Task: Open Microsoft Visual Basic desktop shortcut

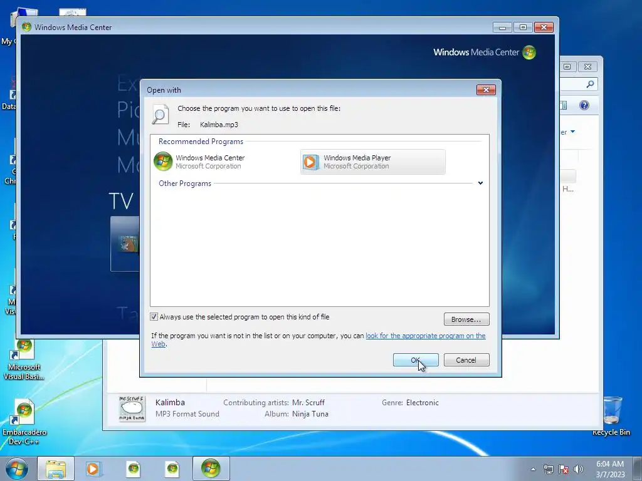Action: (24, 360)
